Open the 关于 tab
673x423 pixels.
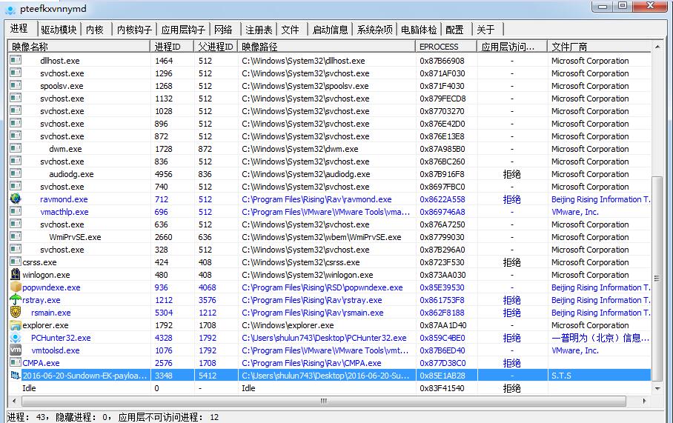pyautogui.click(x=485, y=30)
